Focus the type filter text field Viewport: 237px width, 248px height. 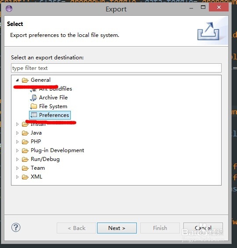click(116, 68)
